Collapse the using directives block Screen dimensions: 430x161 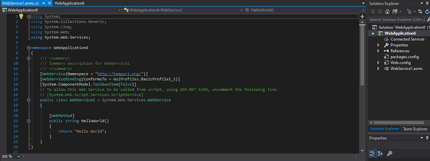pyautogui.click(x=28, y=16)
